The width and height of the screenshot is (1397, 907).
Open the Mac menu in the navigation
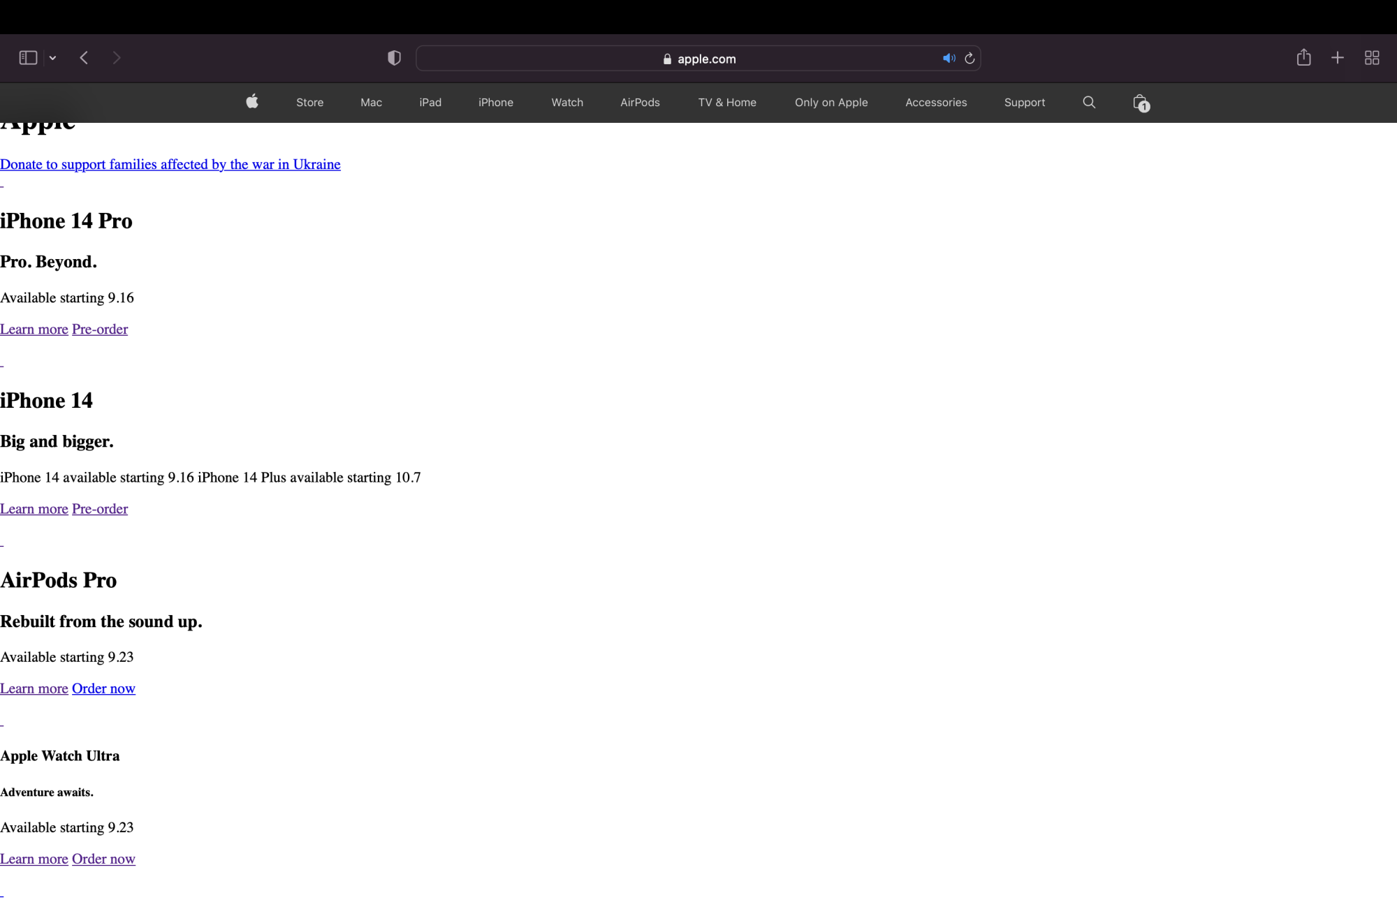pos(371,103)
